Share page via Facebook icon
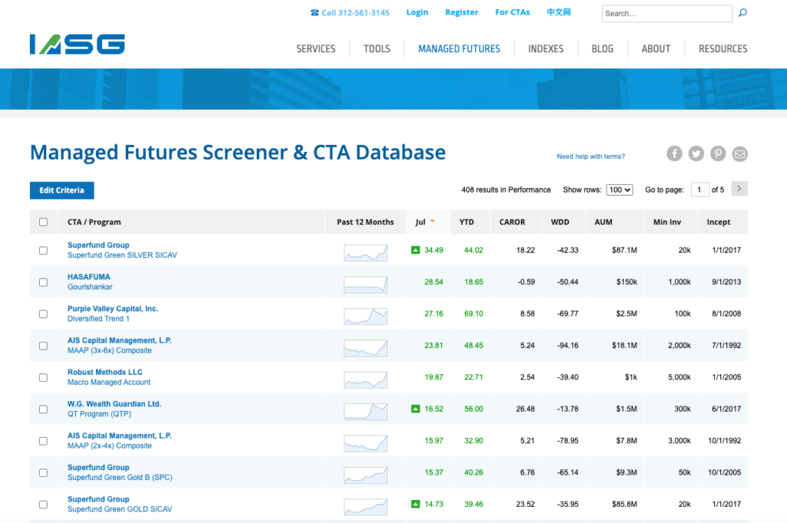787x523 pixels. (x=674, y=154)
